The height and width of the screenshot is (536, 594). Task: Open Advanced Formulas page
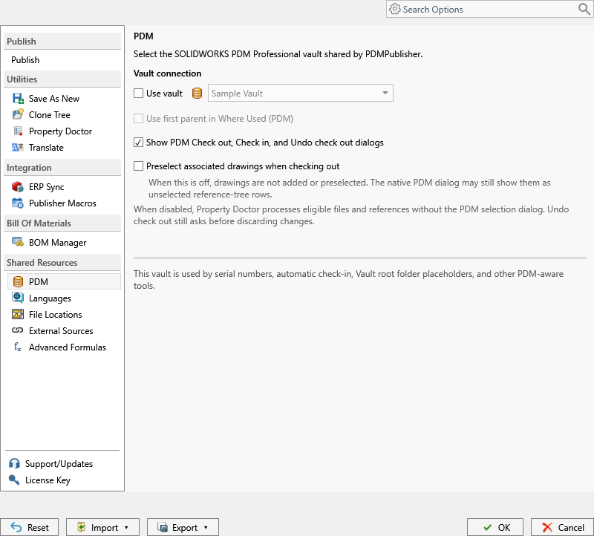point(68,347)
